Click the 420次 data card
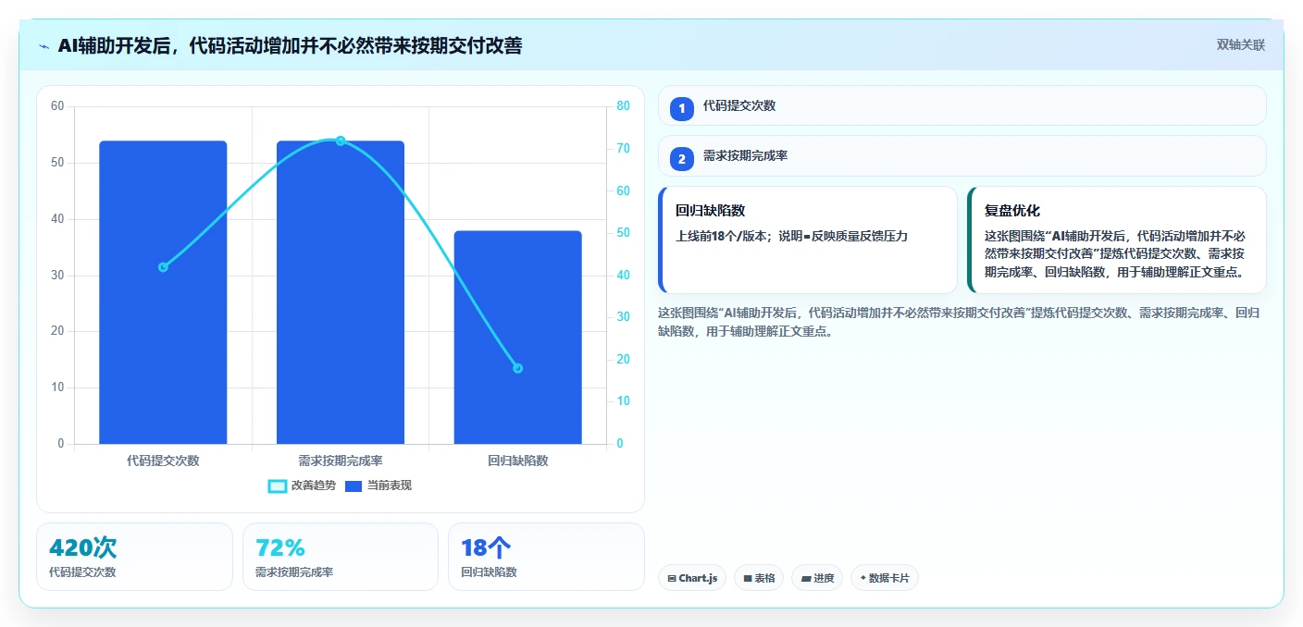This screenshot has height=627, width=1303. coord(134,556)
